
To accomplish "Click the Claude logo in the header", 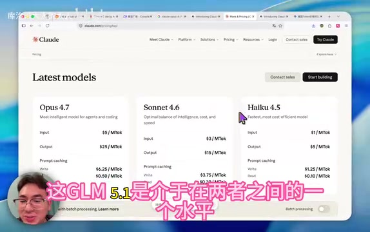I will tap(46, 40).
